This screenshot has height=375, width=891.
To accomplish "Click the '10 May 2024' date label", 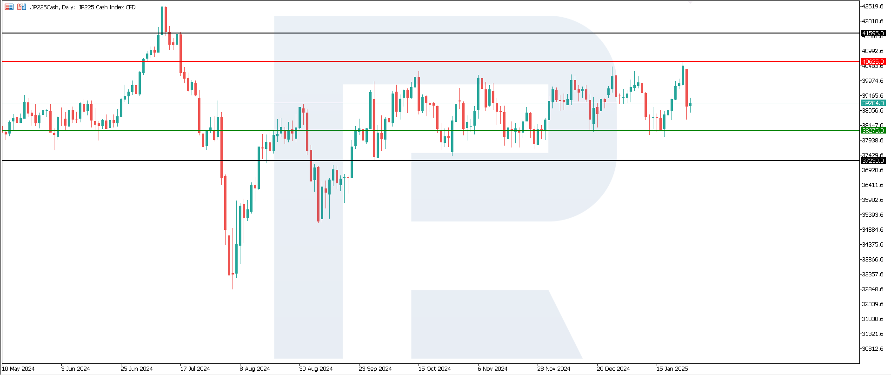I will [19, 369].
